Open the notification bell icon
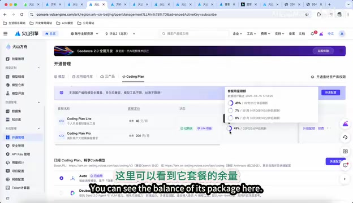The height and width of the screenshot is (203, 353). pos(312,34)
